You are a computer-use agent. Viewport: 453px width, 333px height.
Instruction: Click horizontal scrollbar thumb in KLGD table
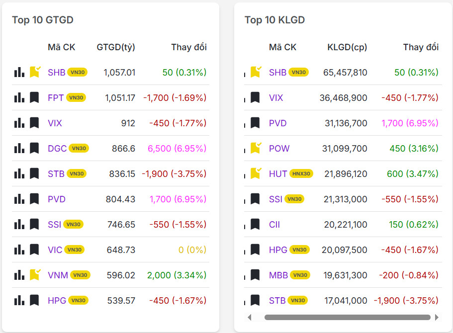(347, 317)
